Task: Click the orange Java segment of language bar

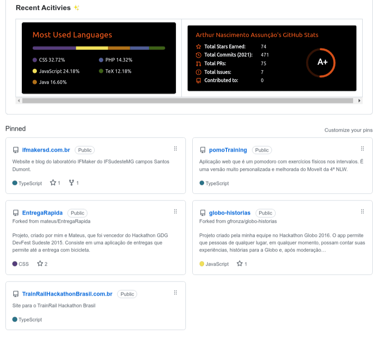Action: 119,48
